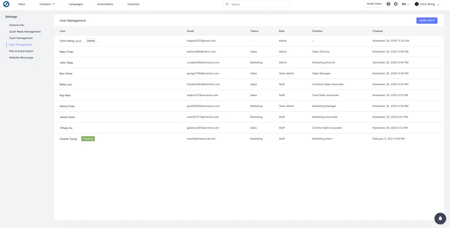Click the Role column header

pos(282,31)
